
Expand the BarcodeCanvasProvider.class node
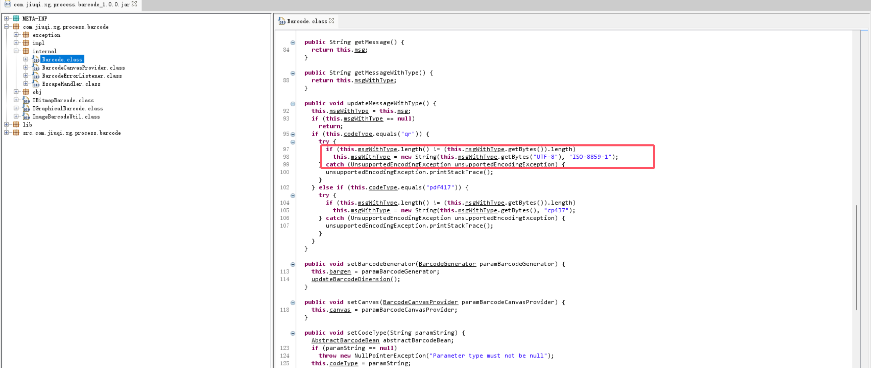pos(26,67)
